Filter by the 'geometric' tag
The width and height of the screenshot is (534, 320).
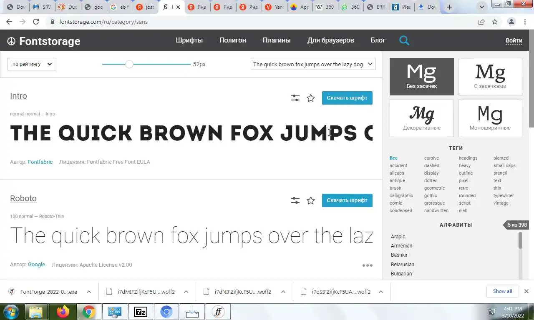[434, 188]
